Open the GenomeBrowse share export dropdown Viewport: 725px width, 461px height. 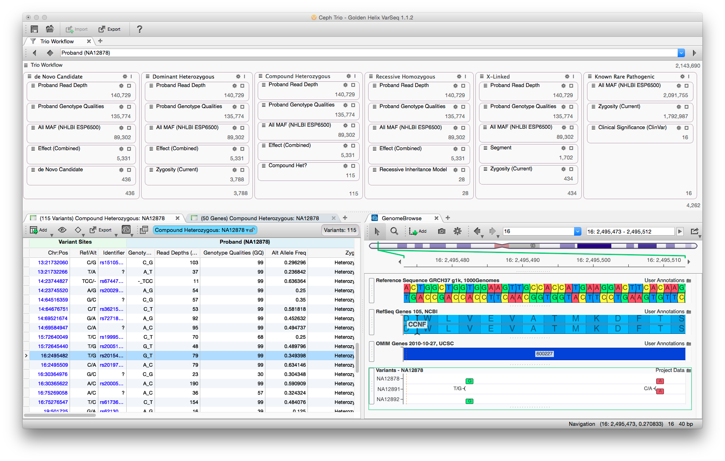point(695,232)
